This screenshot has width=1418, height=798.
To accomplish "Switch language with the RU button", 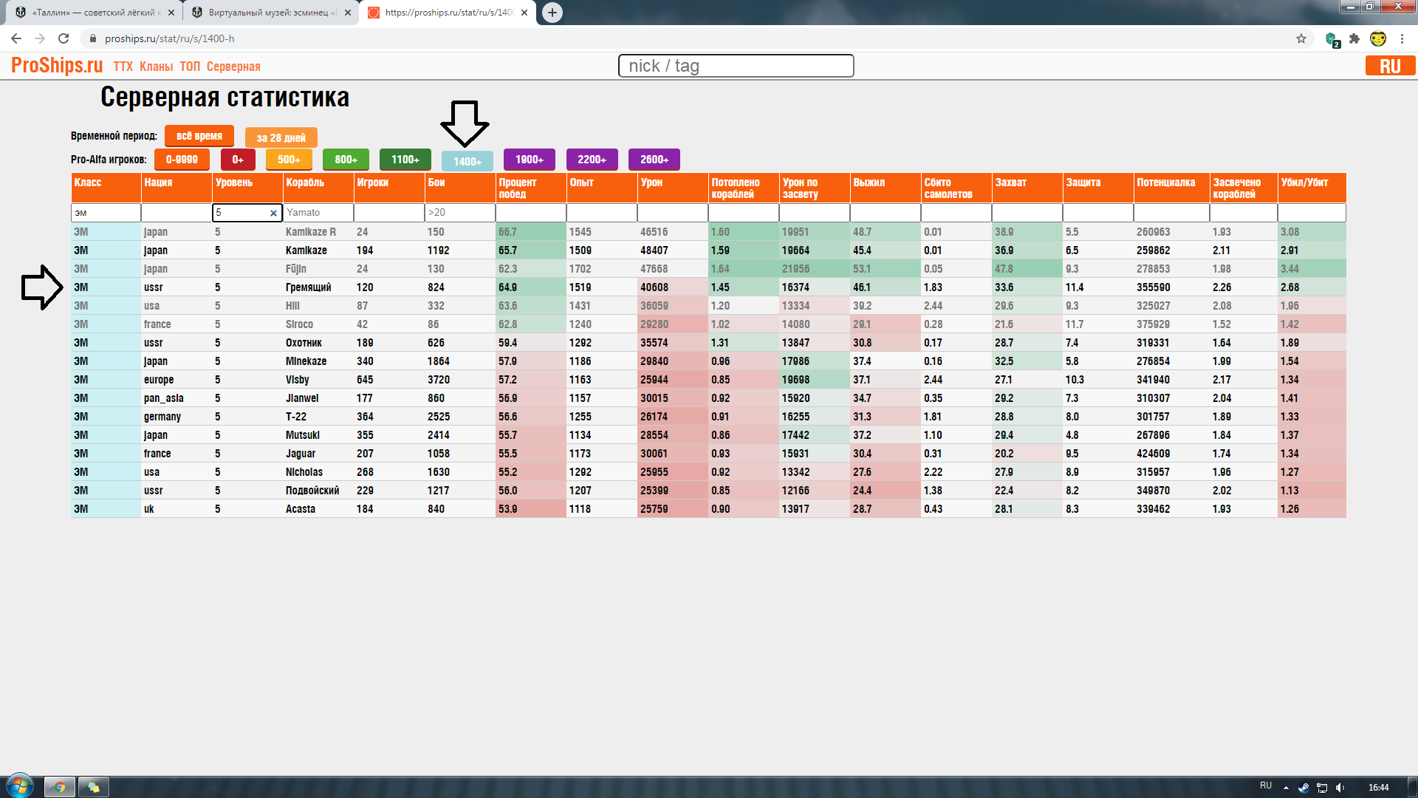I will (1390, 66).
